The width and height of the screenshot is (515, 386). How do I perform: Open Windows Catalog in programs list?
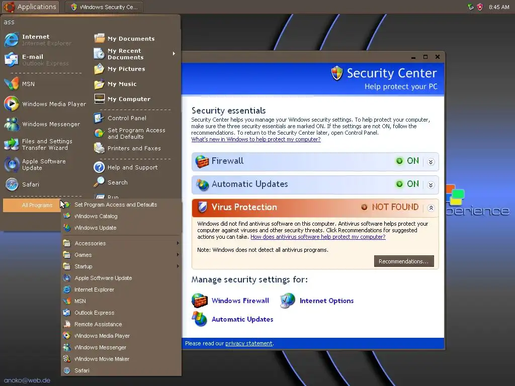tap(96, 216)
